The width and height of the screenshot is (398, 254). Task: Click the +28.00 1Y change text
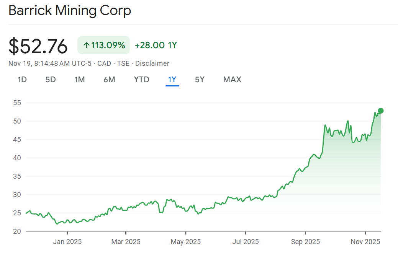click(x=156, y=46)
